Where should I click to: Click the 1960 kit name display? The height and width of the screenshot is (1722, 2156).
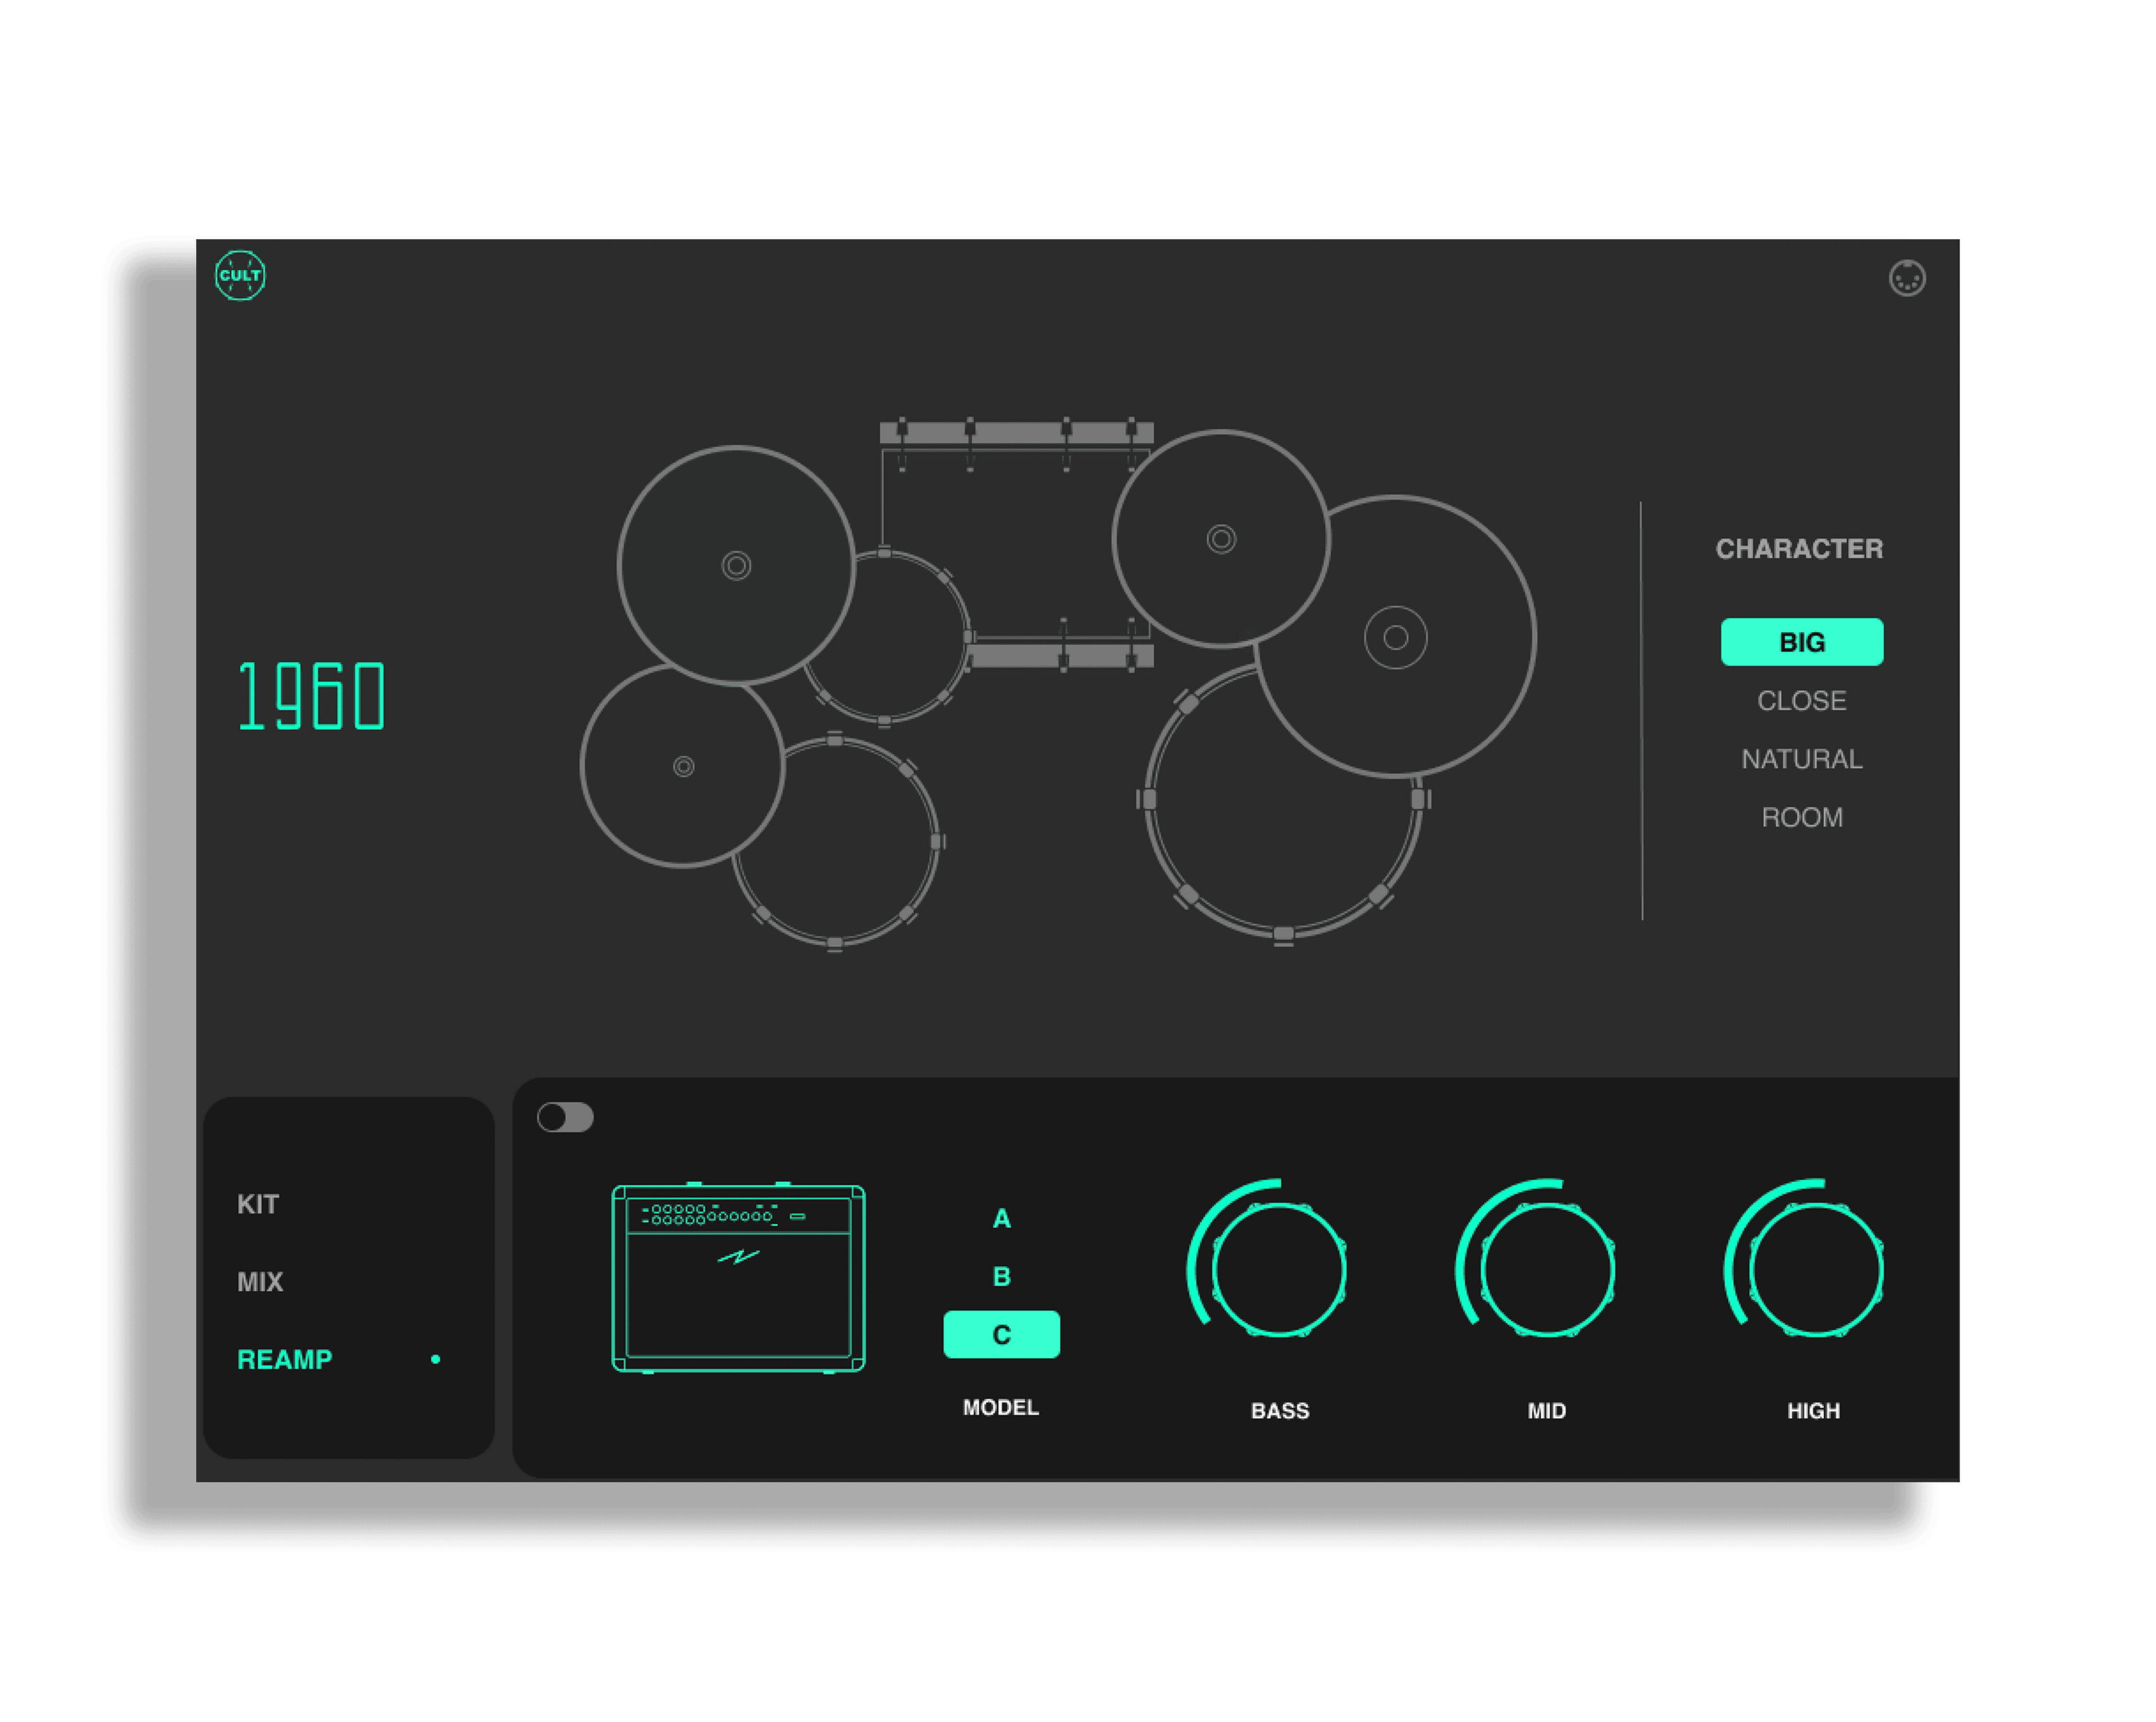coord(312,697)
